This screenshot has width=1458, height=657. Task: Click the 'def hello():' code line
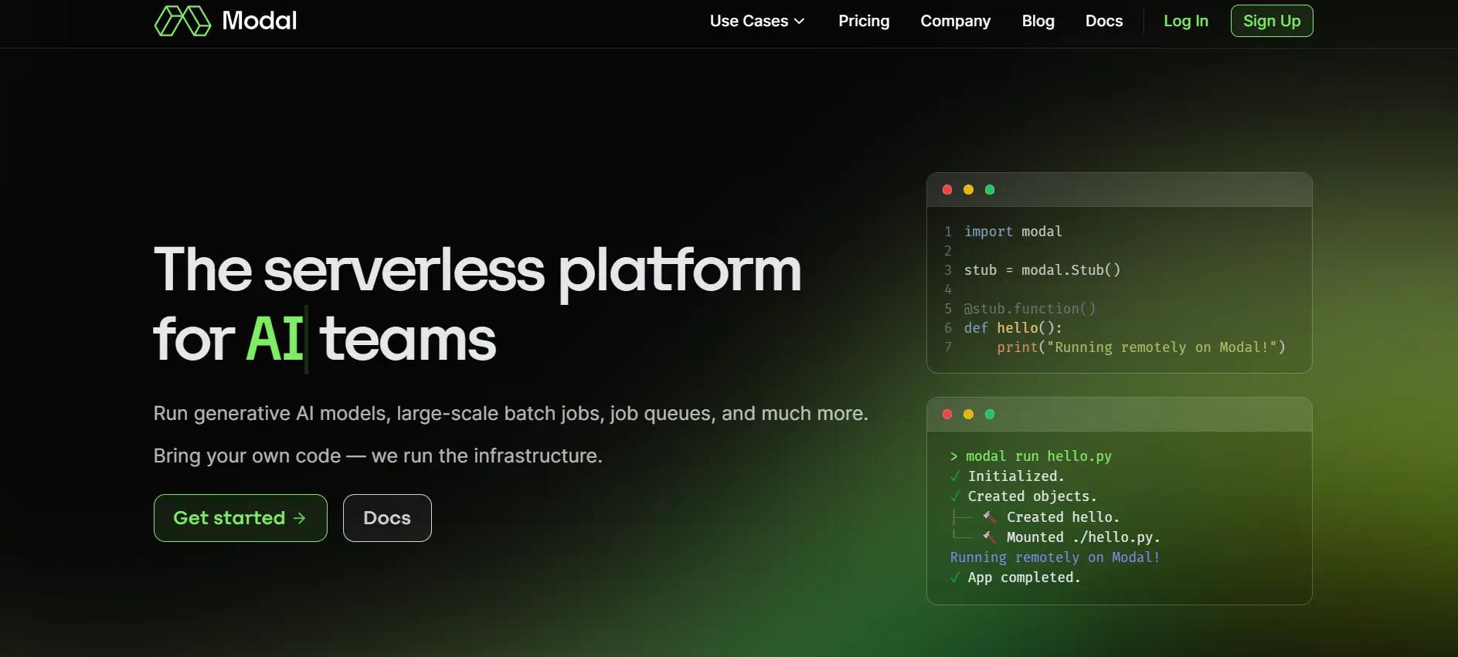tap(1013, 328)
